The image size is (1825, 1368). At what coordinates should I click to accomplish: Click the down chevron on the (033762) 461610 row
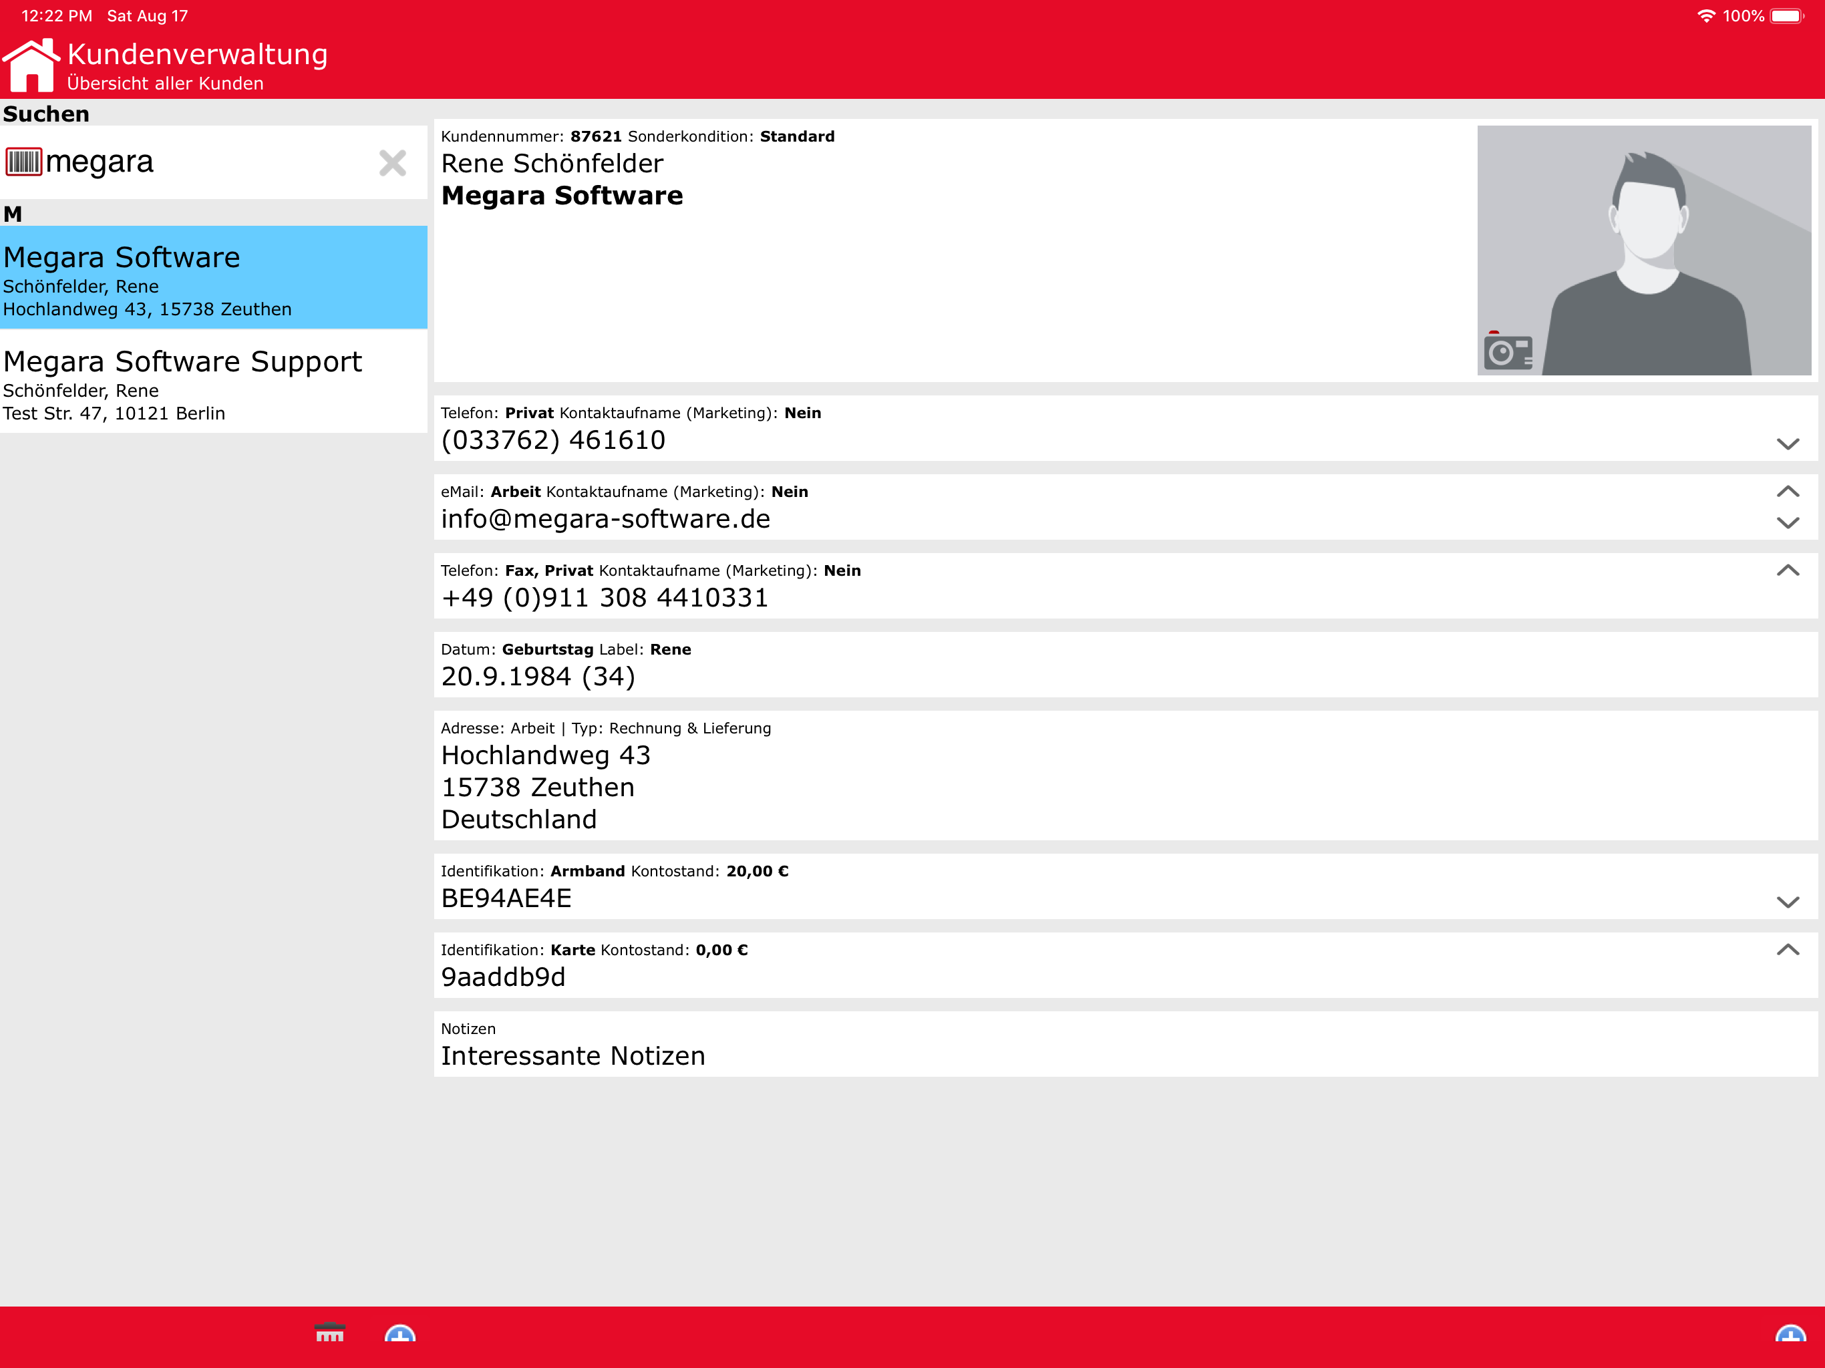tap(1788, 444)
